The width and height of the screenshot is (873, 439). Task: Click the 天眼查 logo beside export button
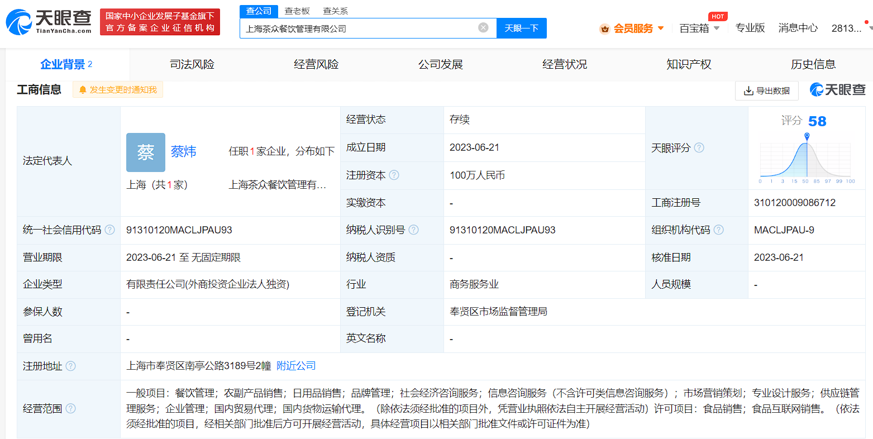click(837, 89)
